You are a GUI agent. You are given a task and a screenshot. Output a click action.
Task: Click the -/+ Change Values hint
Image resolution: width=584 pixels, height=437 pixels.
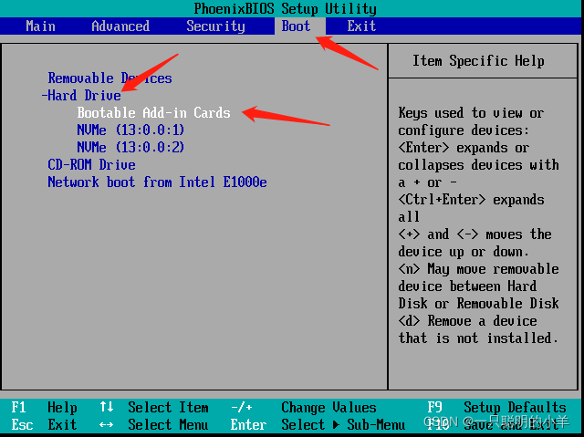point(304,407)
